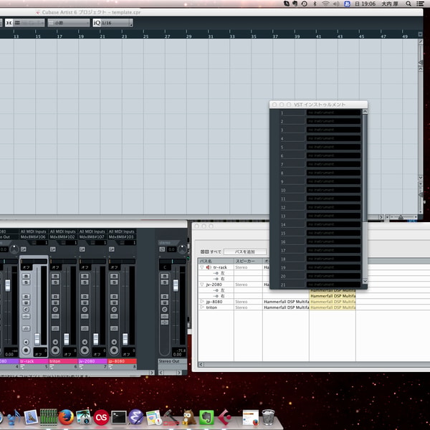
Task: Click the Add Bus (バスを追加) button
Action: coord(245,252)
